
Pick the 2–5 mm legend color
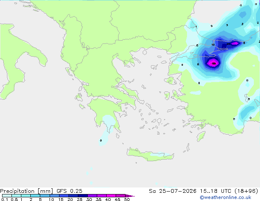[35, 196]
